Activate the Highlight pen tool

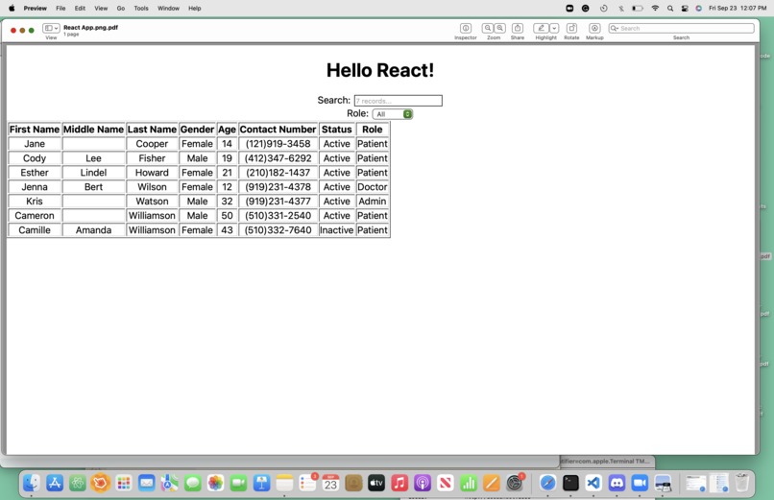pos(541,28)
